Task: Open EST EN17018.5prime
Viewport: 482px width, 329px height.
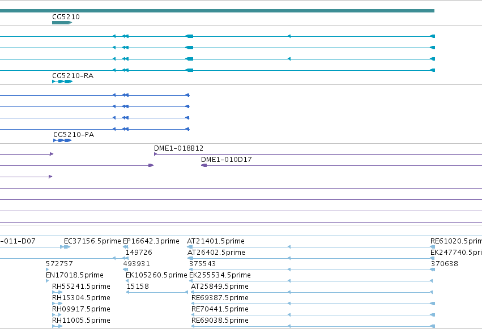Action: point(75,275)
